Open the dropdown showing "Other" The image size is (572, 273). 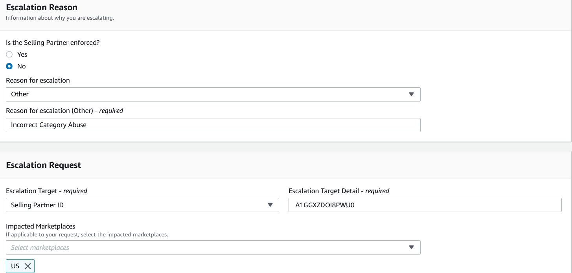[212, 94]
